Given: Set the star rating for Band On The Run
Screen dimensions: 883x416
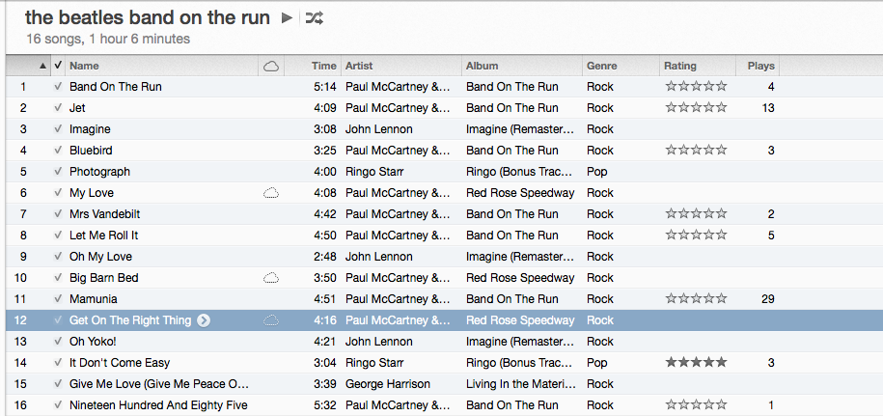Looking at the screenshot, I should 696,86.
